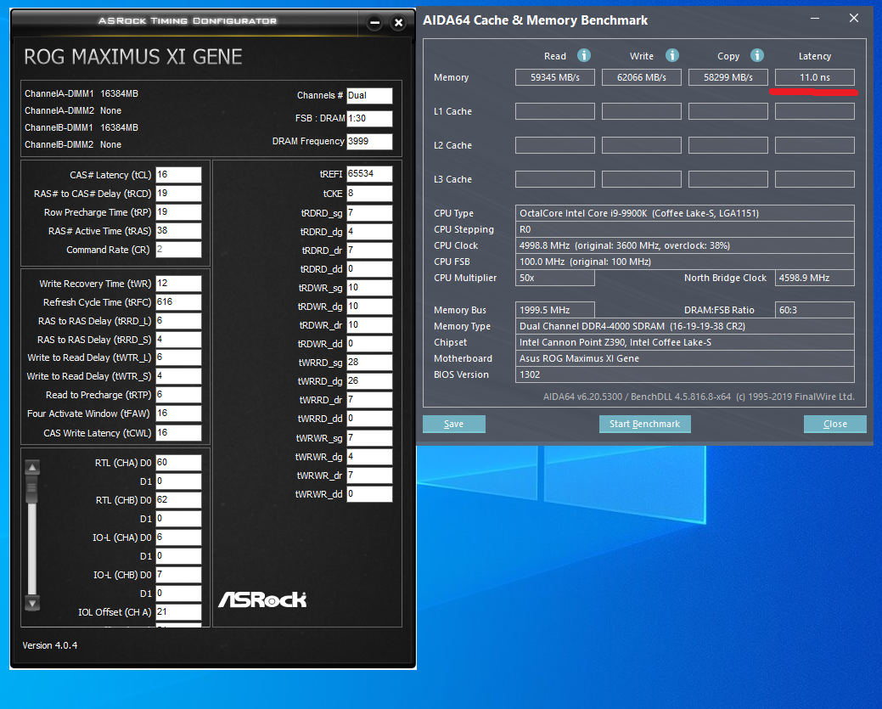Image resolution: width=882 pixels, height=709 pixels.
Task: Select the IOL Offset (CH A) field
Action: [x=178, y=611]
